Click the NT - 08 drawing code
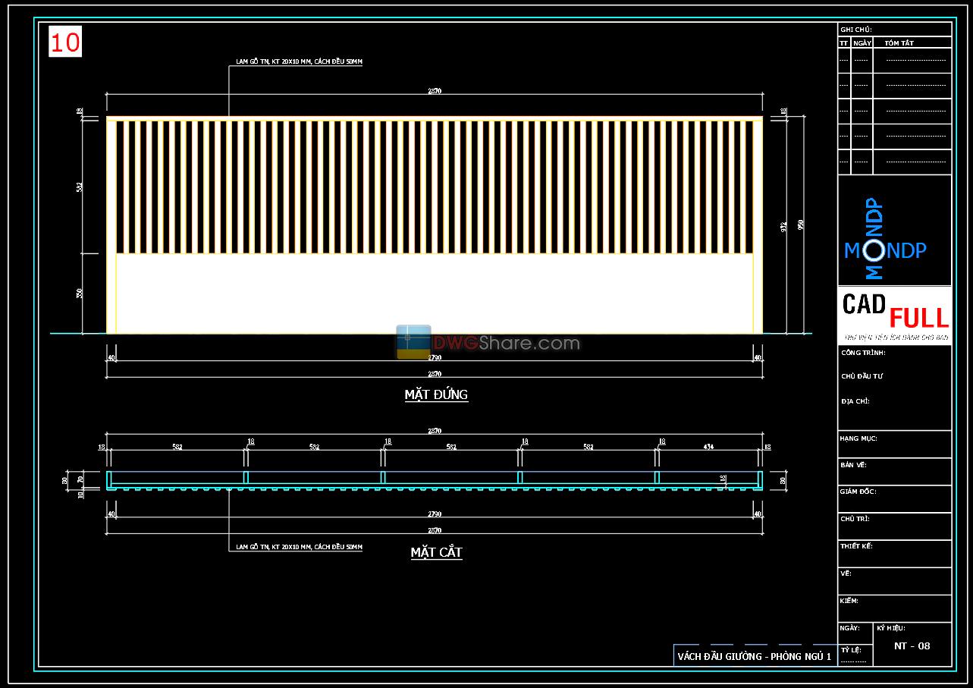 tap(912, 646)
